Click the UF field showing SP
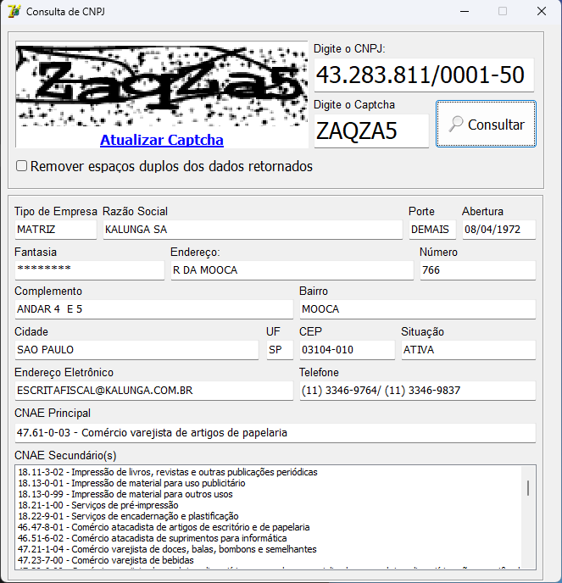This screenshot has height=583, width=562. 280,350
